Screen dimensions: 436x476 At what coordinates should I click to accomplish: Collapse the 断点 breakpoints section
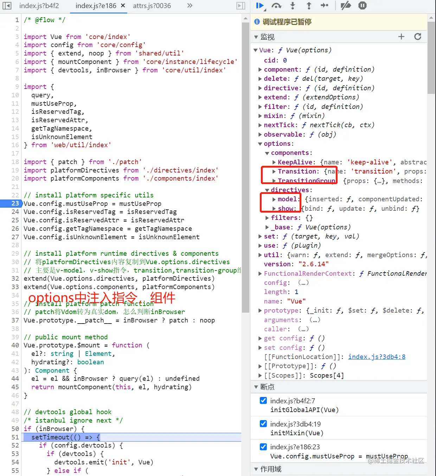tap(256, 387)
